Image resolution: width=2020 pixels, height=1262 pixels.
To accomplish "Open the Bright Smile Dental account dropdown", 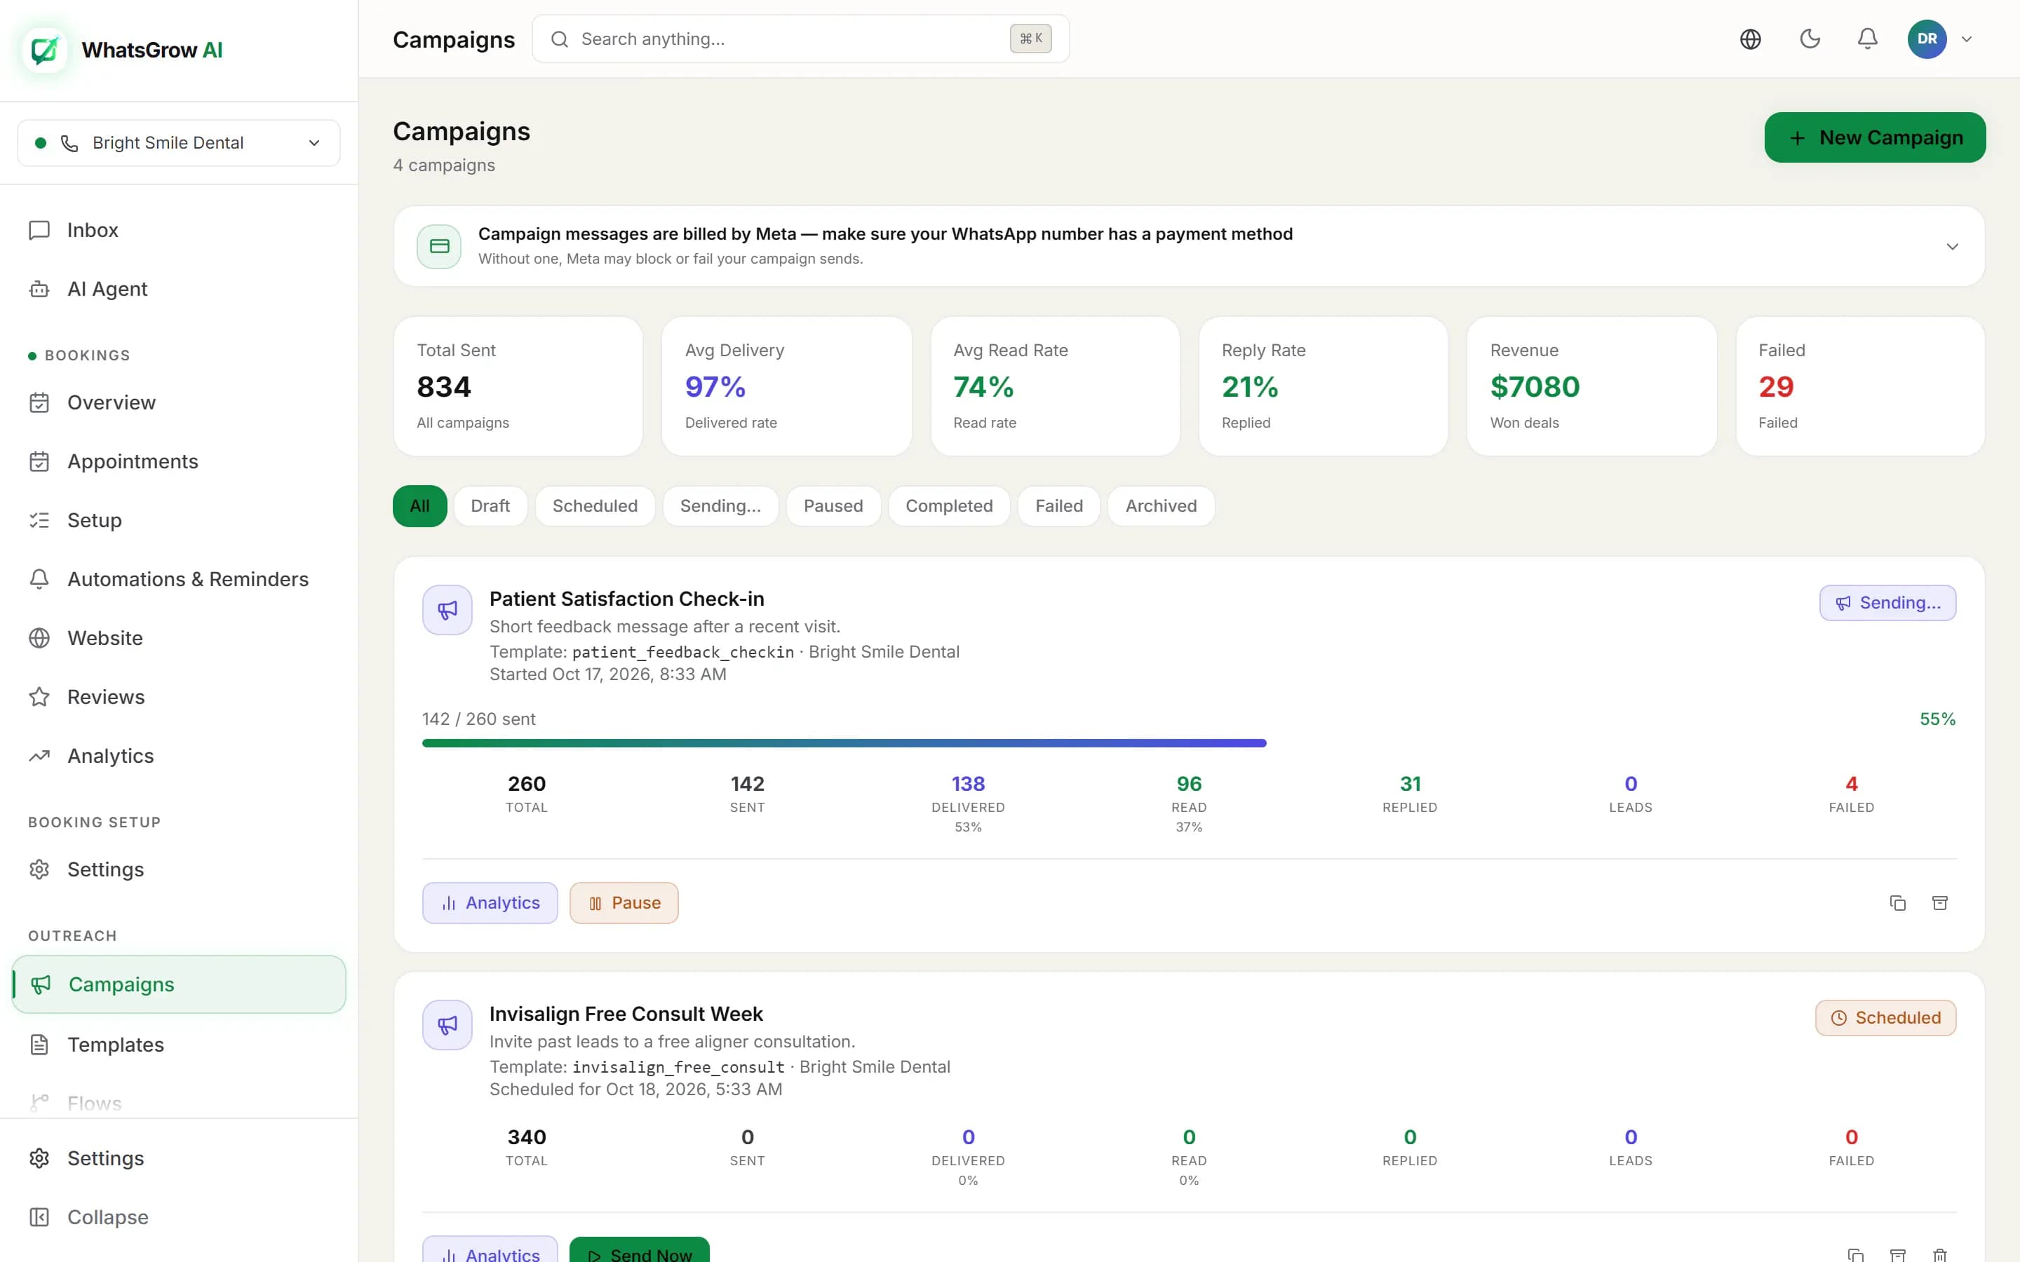I will point(179,143).
